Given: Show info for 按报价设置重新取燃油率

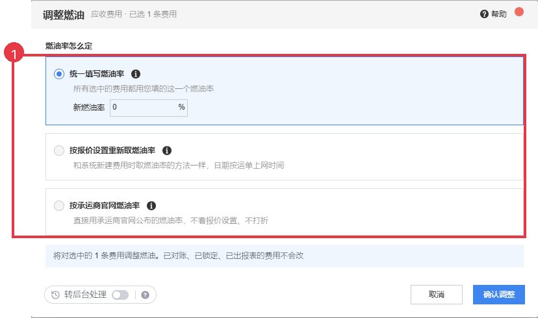Looking at the screenshot, I should [x=167, y=151].
